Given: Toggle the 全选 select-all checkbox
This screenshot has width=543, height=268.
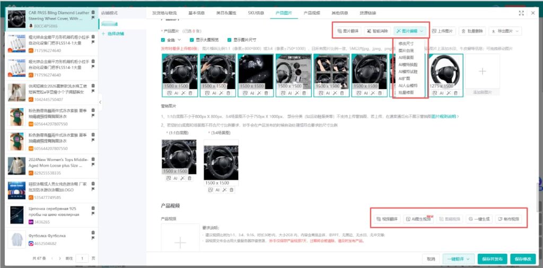Looking at the screenshot, I should pos(163,40).
